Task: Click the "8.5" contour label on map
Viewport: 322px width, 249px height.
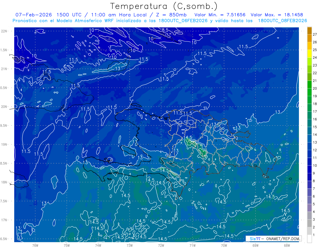Action: click(x=165, y=30)
